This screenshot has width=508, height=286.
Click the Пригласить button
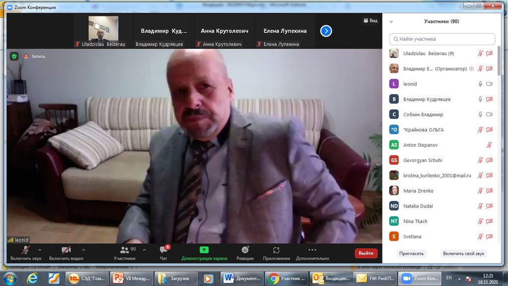(411, 254)
